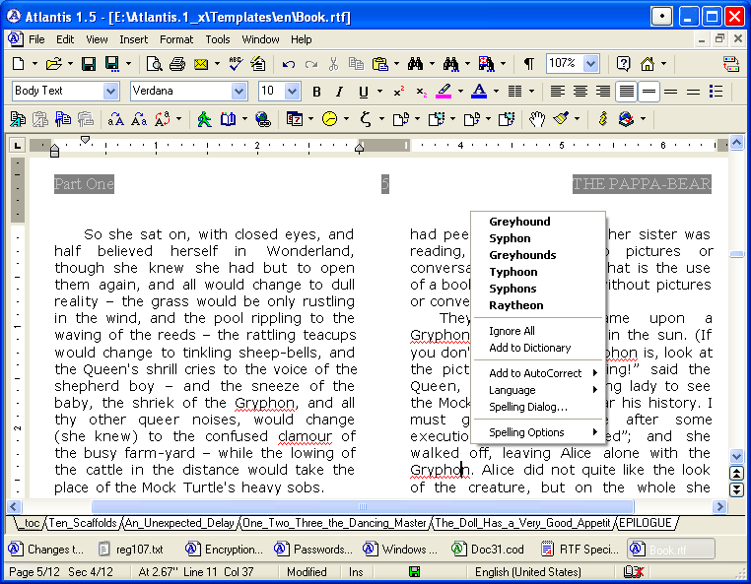Click the yellow clock icon

tap(329, 119)
